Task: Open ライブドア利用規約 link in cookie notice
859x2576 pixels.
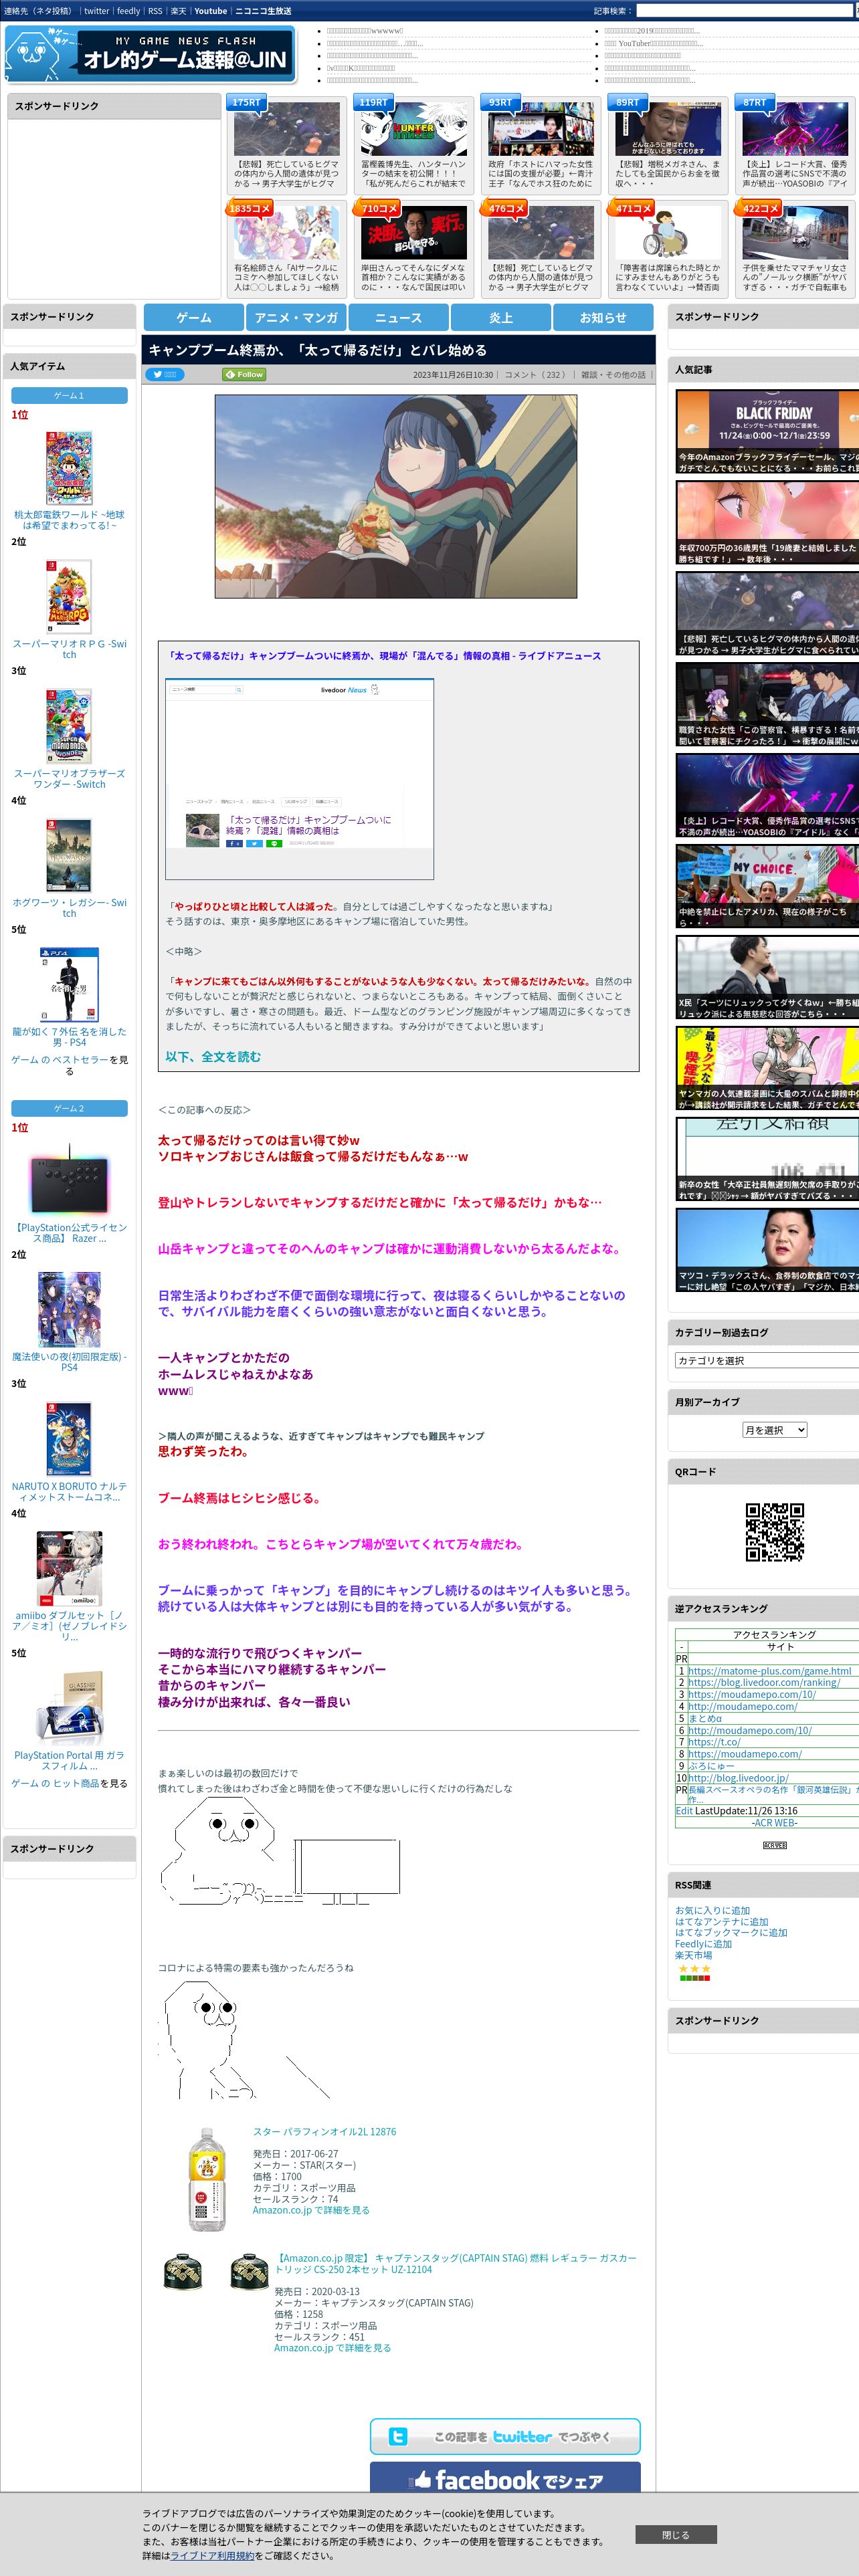Action: click(x=212, y=2554)
